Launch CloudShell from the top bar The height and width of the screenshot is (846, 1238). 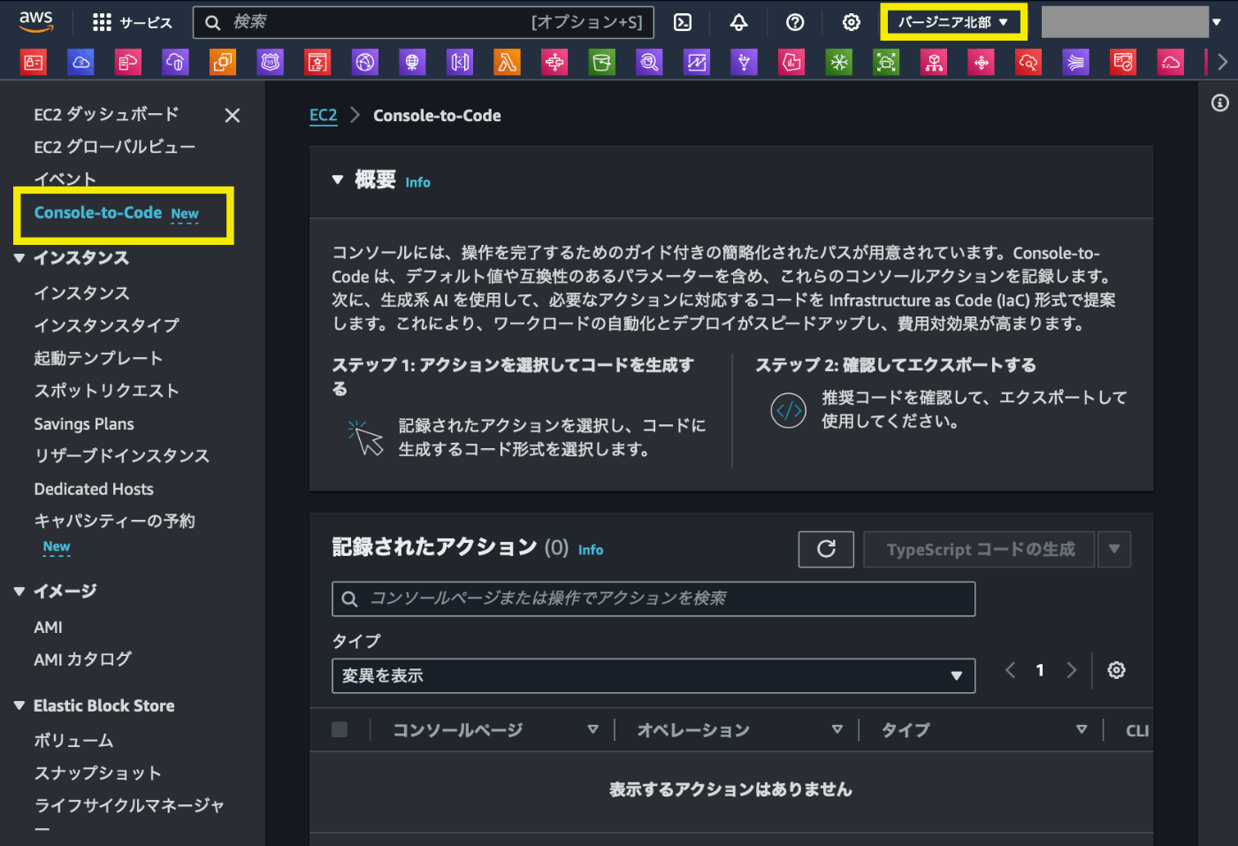pos(683,22)
